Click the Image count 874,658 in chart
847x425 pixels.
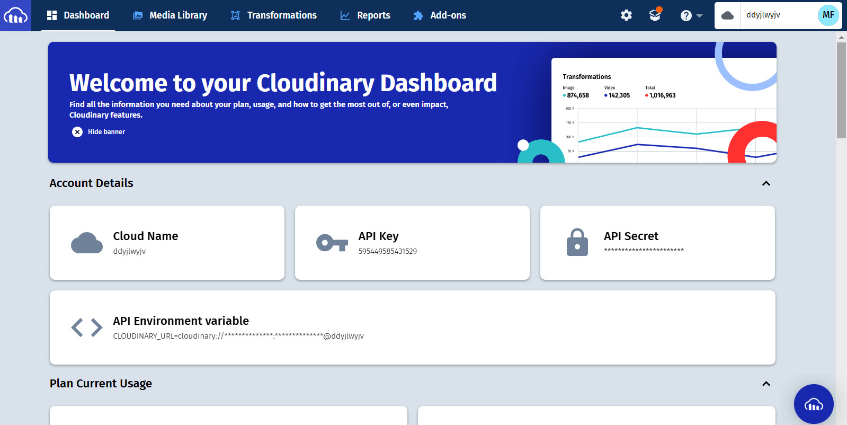(577, 95)
